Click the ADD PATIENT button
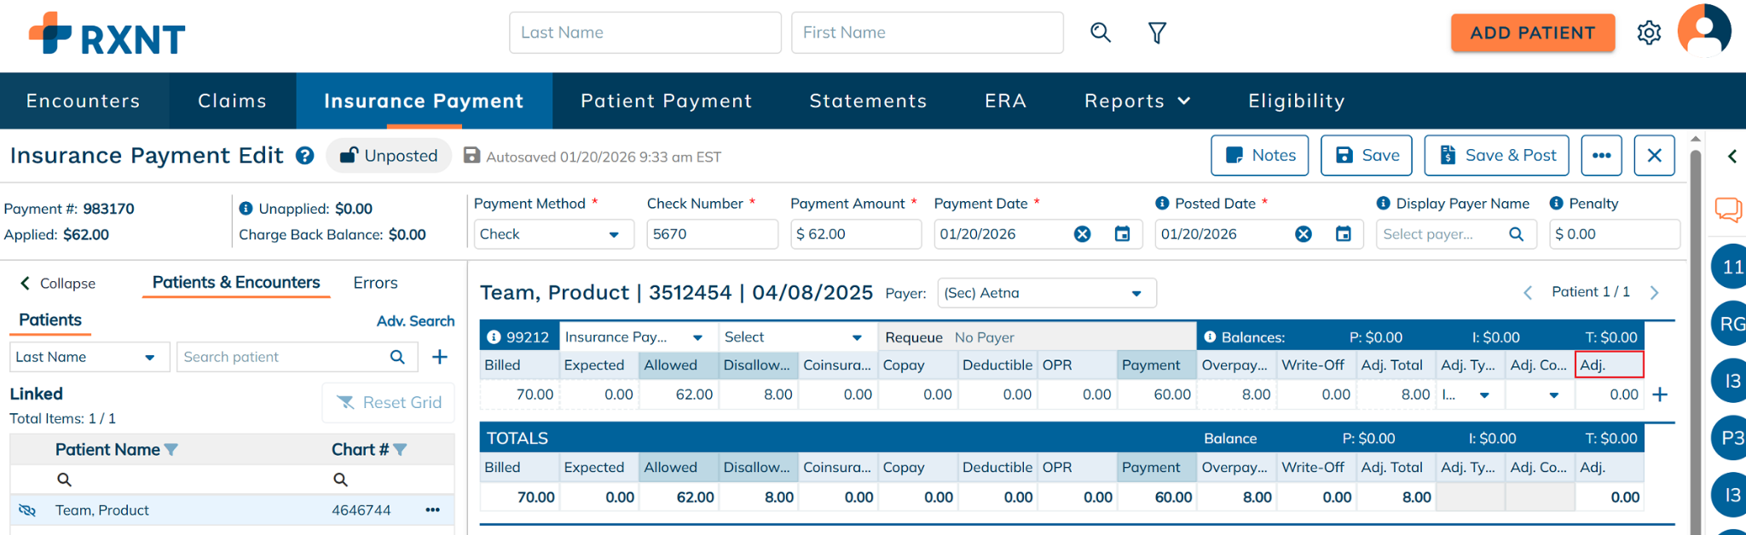 pos(1532,33)
